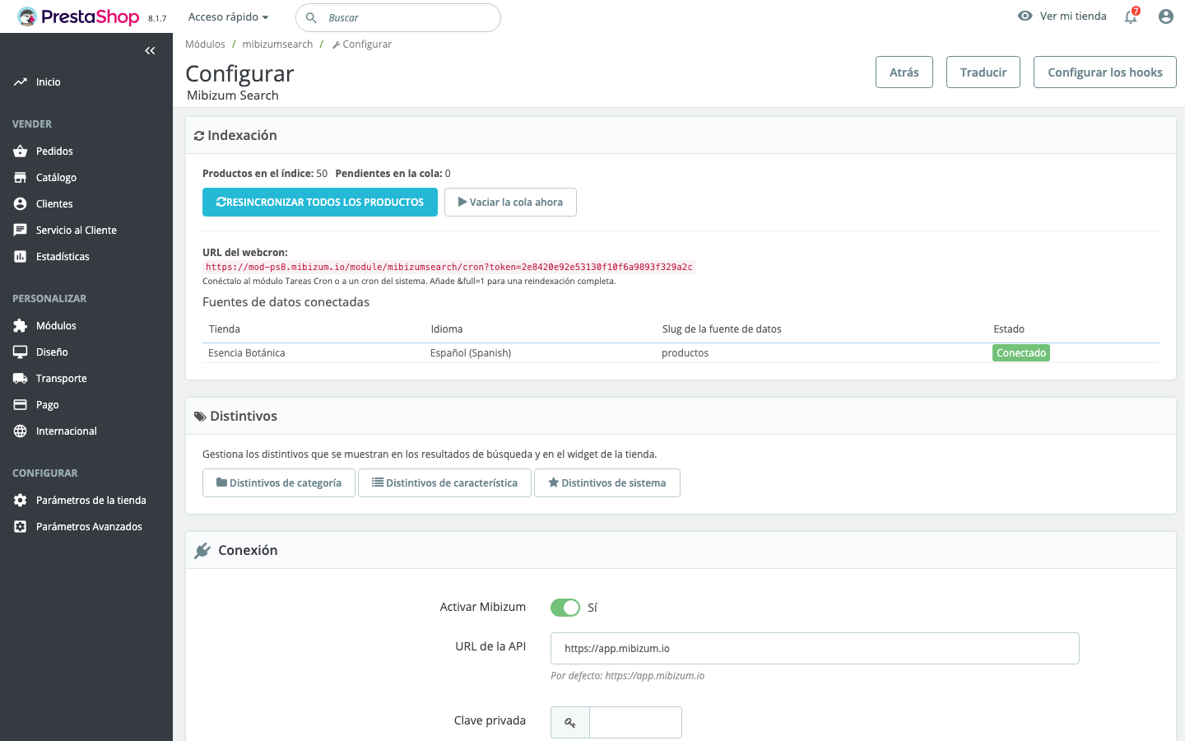
Task: Click the mibizumsearch breadcrumb link
Action: click(277, 44)
